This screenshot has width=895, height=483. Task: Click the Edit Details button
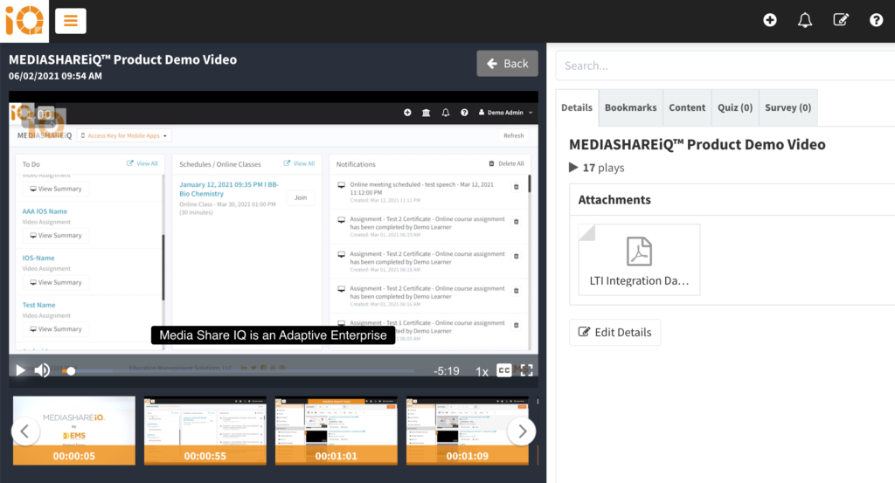[614, 332]
